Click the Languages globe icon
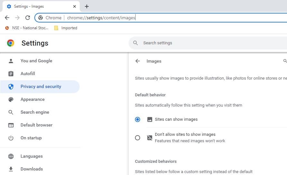The height and width of the screenshot is (175, 287). 11,156
